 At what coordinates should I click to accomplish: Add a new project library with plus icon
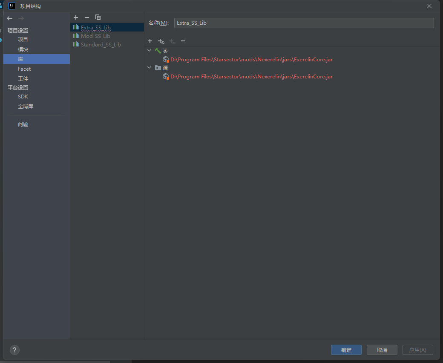click(x=76, y=17)
